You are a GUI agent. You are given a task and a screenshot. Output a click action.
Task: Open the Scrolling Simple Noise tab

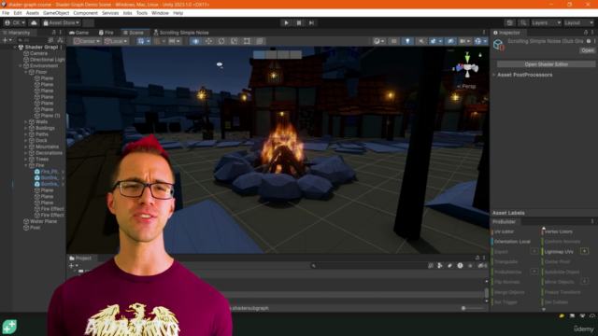point(180,33)
